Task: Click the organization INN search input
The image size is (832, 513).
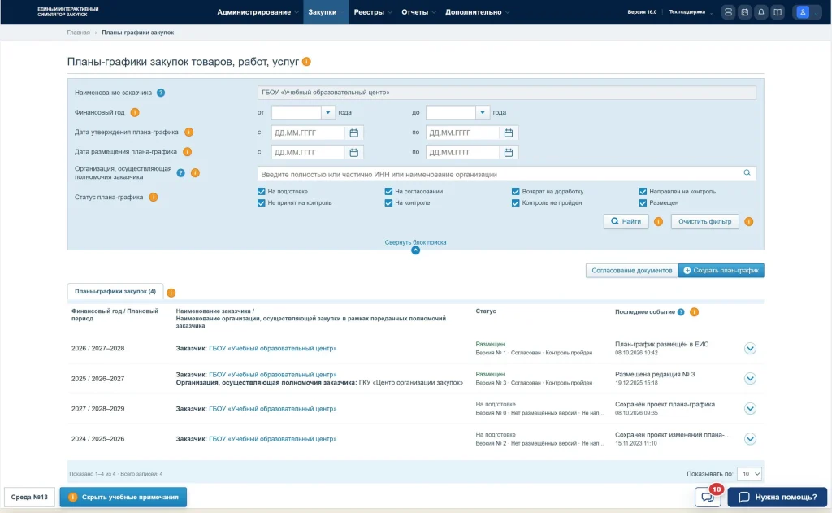Action: (x=507, y=174)
